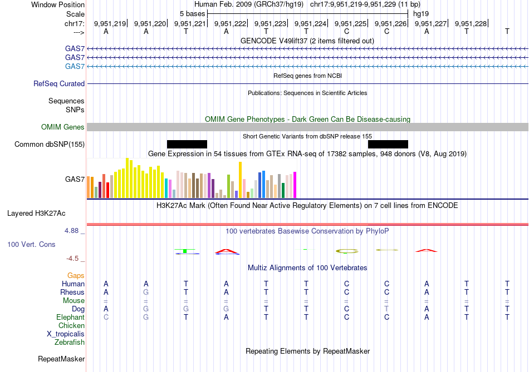Click the -4.5 PhyloP lower limit value
Screen dimensions: 529x372
point(72,259)
